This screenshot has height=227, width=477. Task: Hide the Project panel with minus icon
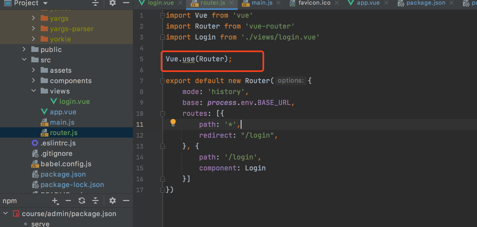[x=126, y=3]
